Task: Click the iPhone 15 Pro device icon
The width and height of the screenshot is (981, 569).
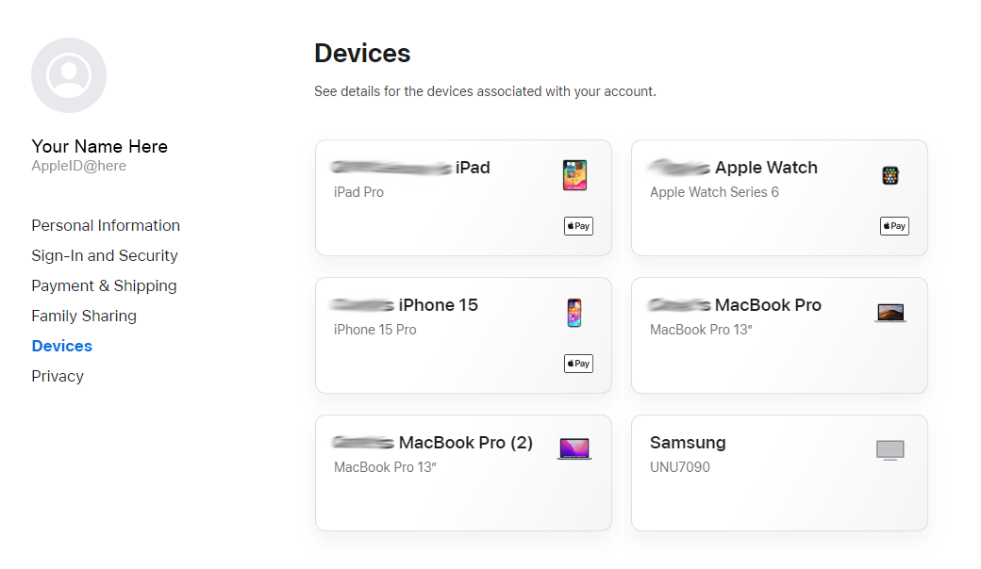Action: click(574, 313)
